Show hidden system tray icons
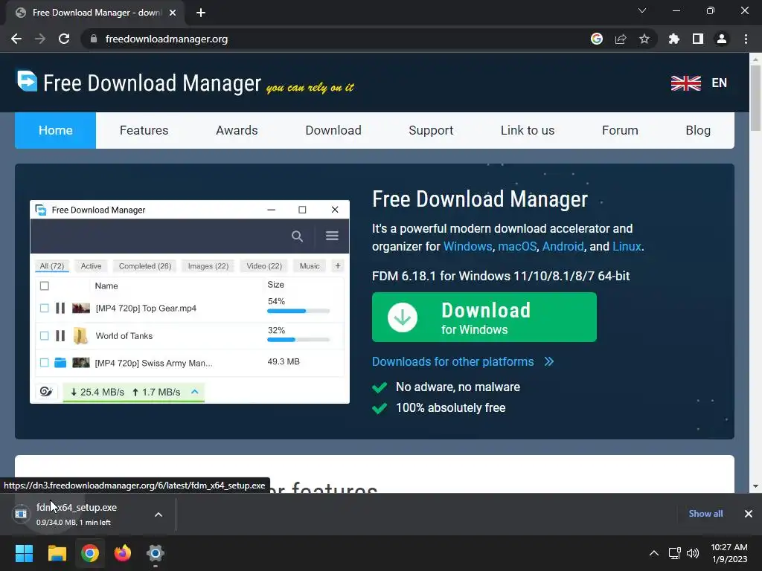Image resolution: width=762 pixels, height=571 pixels. coord(654,553)
